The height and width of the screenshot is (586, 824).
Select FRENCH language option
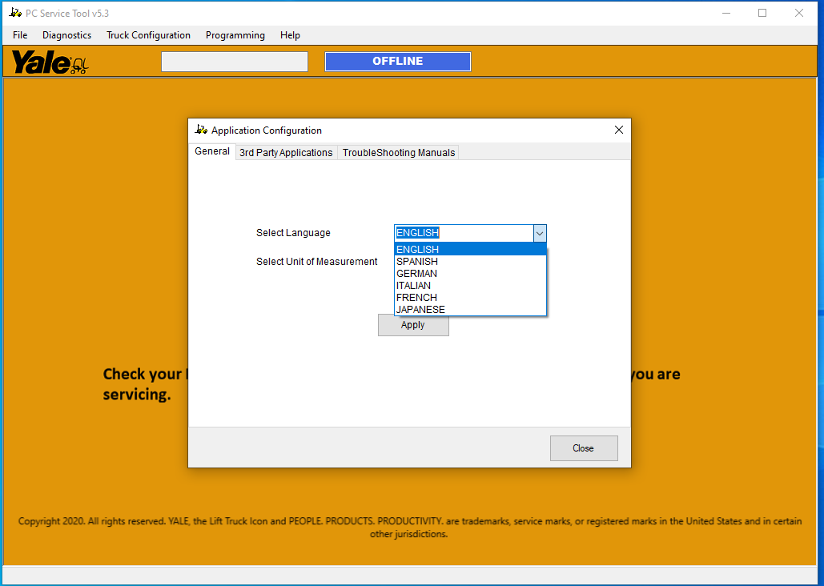416,298
